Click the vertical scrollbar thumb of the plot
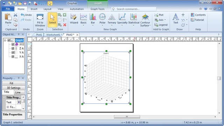Screen dimensions: 224x126 click(219, 78)
